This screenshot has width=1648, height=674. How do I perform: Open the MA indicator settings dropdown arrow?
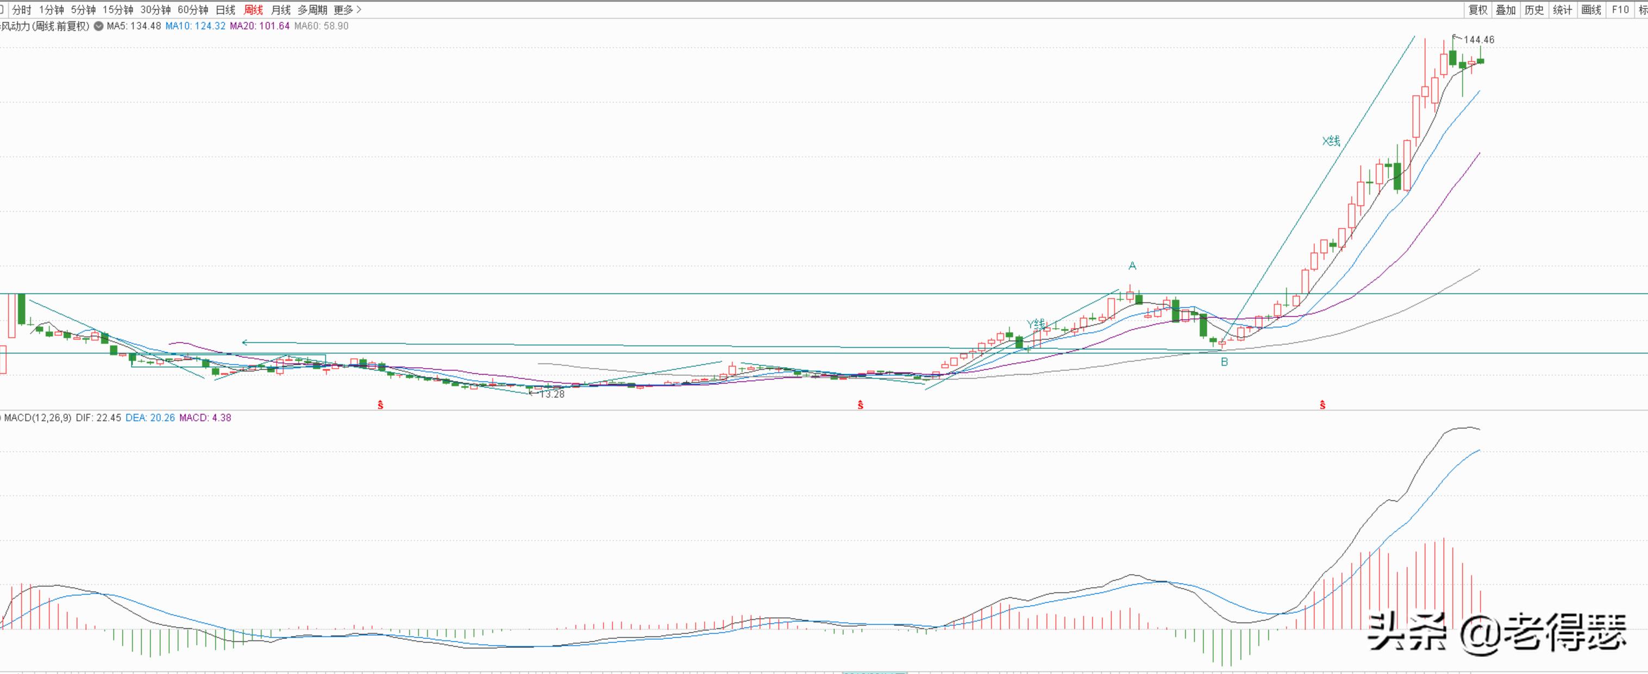[x=98, y=26]
